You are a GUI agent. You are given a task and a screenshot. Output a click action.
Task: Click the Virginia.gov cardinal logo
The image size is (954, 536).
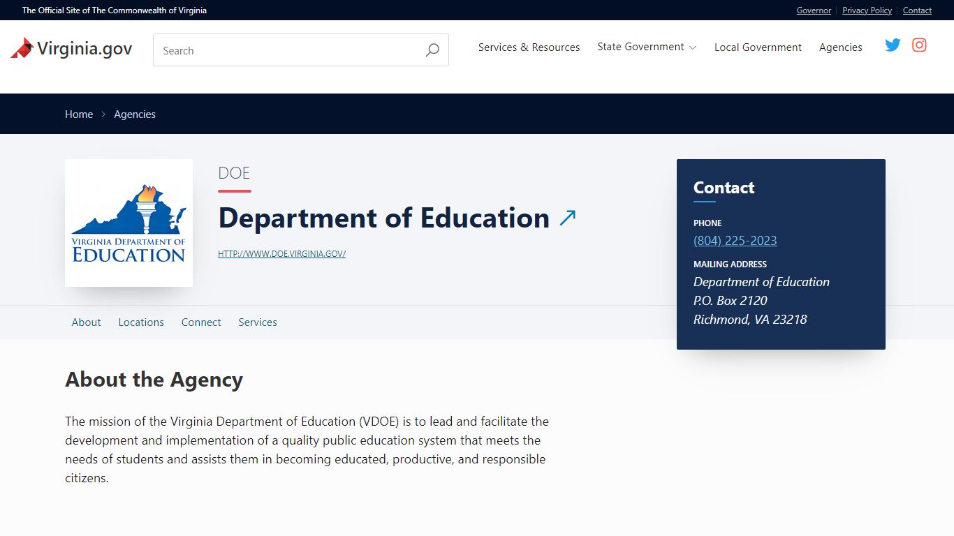point(71,48)
